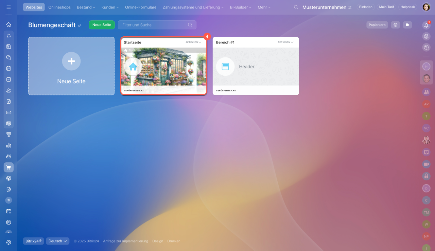Click the AP contact avatar in the right panel
The height and width of the screenshot is (251, 435).
(426, 104)
